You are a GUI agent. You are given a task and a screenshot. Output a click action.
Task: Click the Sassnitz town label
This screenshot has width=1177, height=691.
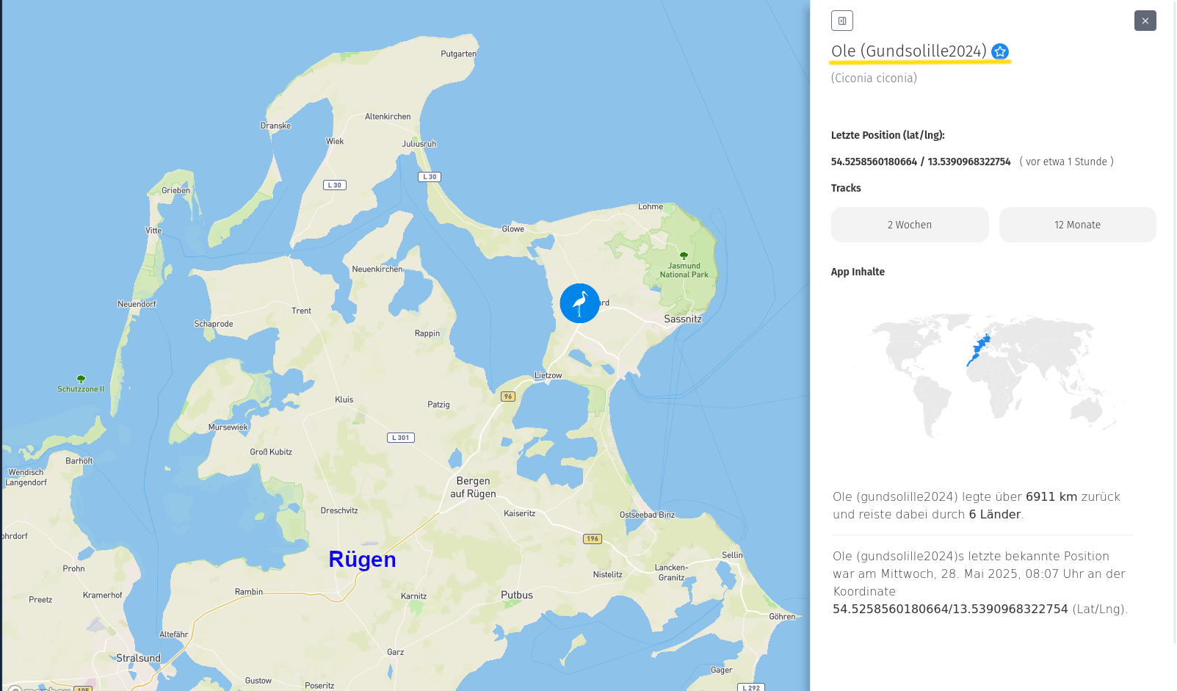(x=682, y=319)
